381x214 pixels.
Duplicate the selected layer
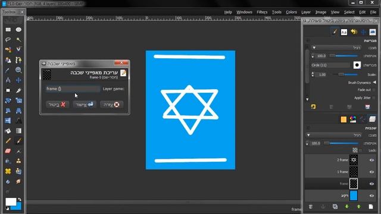coord(335,207)
